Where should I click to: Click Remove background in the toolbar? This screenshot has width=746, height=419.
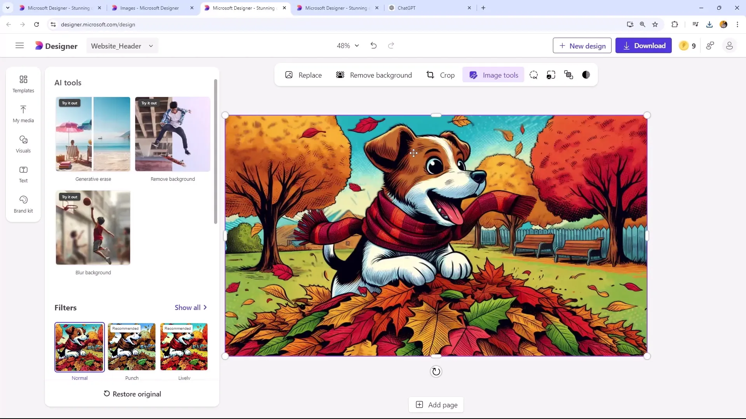pos(374,75)
